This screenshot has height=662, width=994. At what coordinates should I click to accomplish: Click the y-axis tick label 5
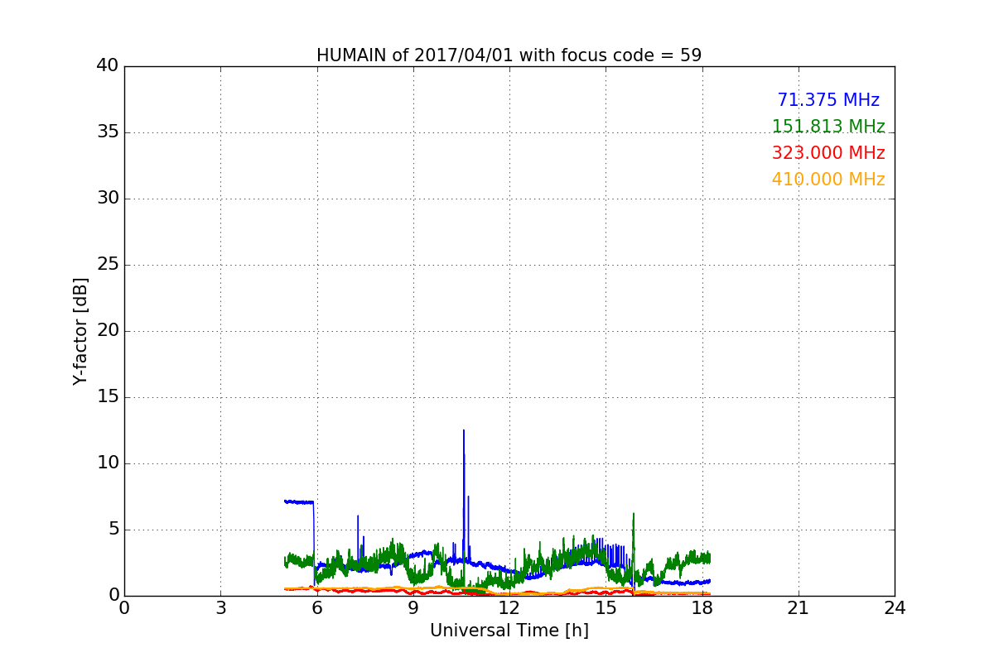coord(113,530)
